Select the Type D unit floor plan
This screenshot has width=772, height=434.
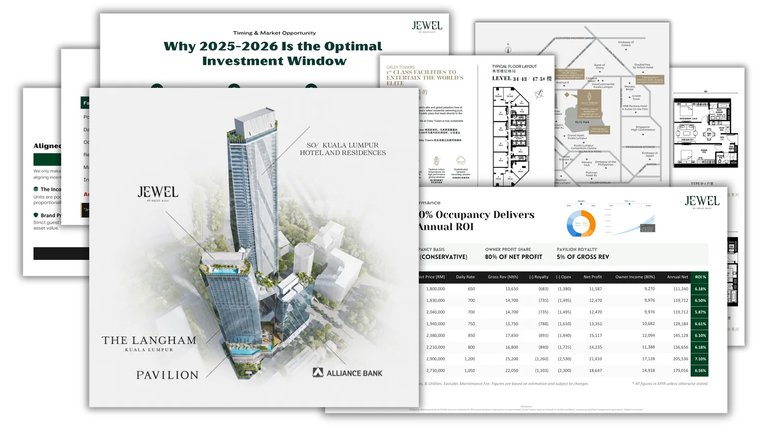[x=705, y=133]
